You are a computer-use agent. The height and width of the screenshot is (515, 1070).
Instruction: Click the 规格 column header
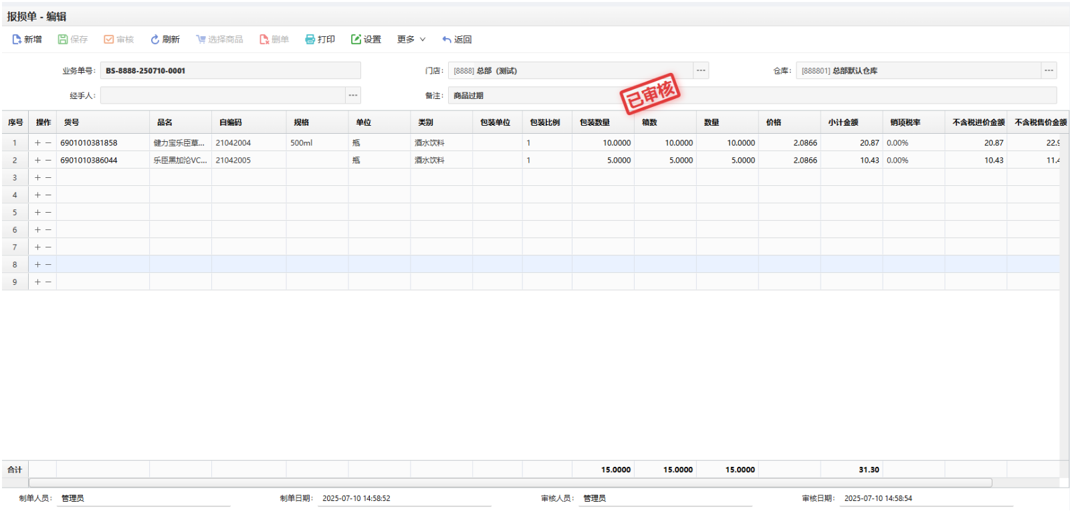(318, 122)
